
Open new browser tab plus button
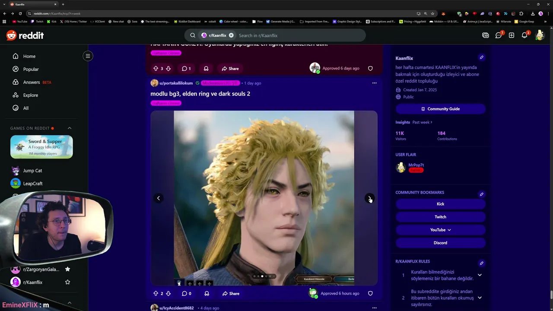coord(63,4)
